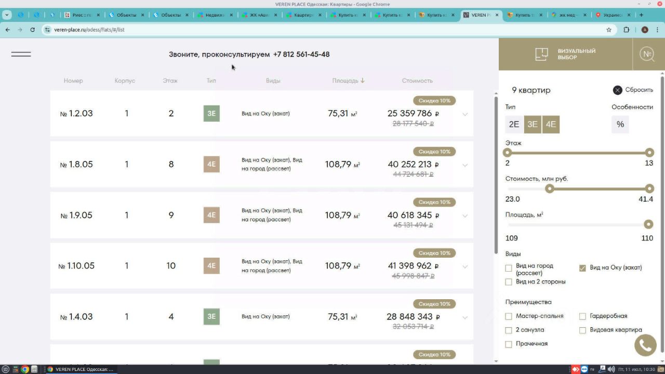The width and height of the screenshot is (665, 374).
Task: Open the hamburger menu icon
Action: click(21, 54)
